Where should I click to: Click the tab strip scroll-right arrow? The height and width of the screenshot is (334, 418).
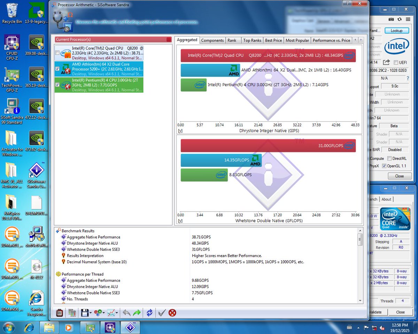[x=361, y=40]
